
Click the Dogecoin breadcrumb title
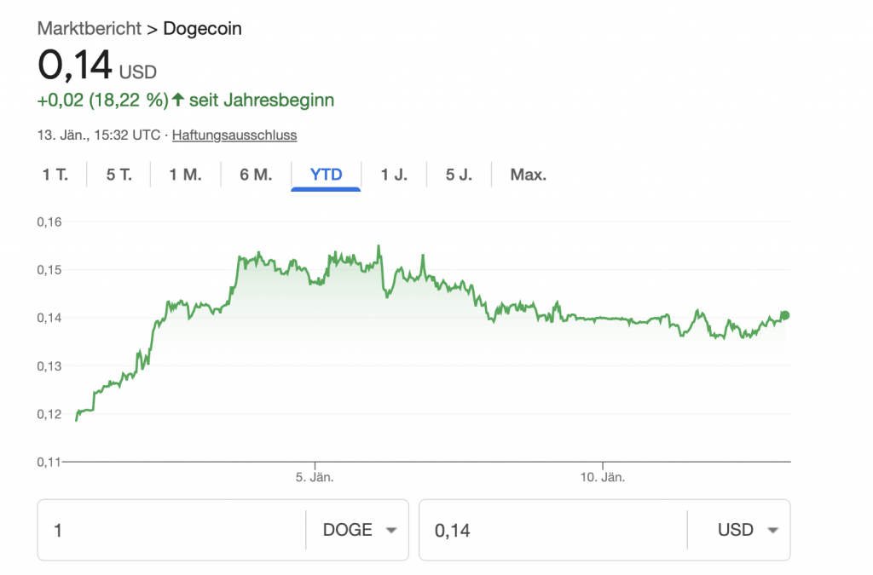(x=202, y=28)
